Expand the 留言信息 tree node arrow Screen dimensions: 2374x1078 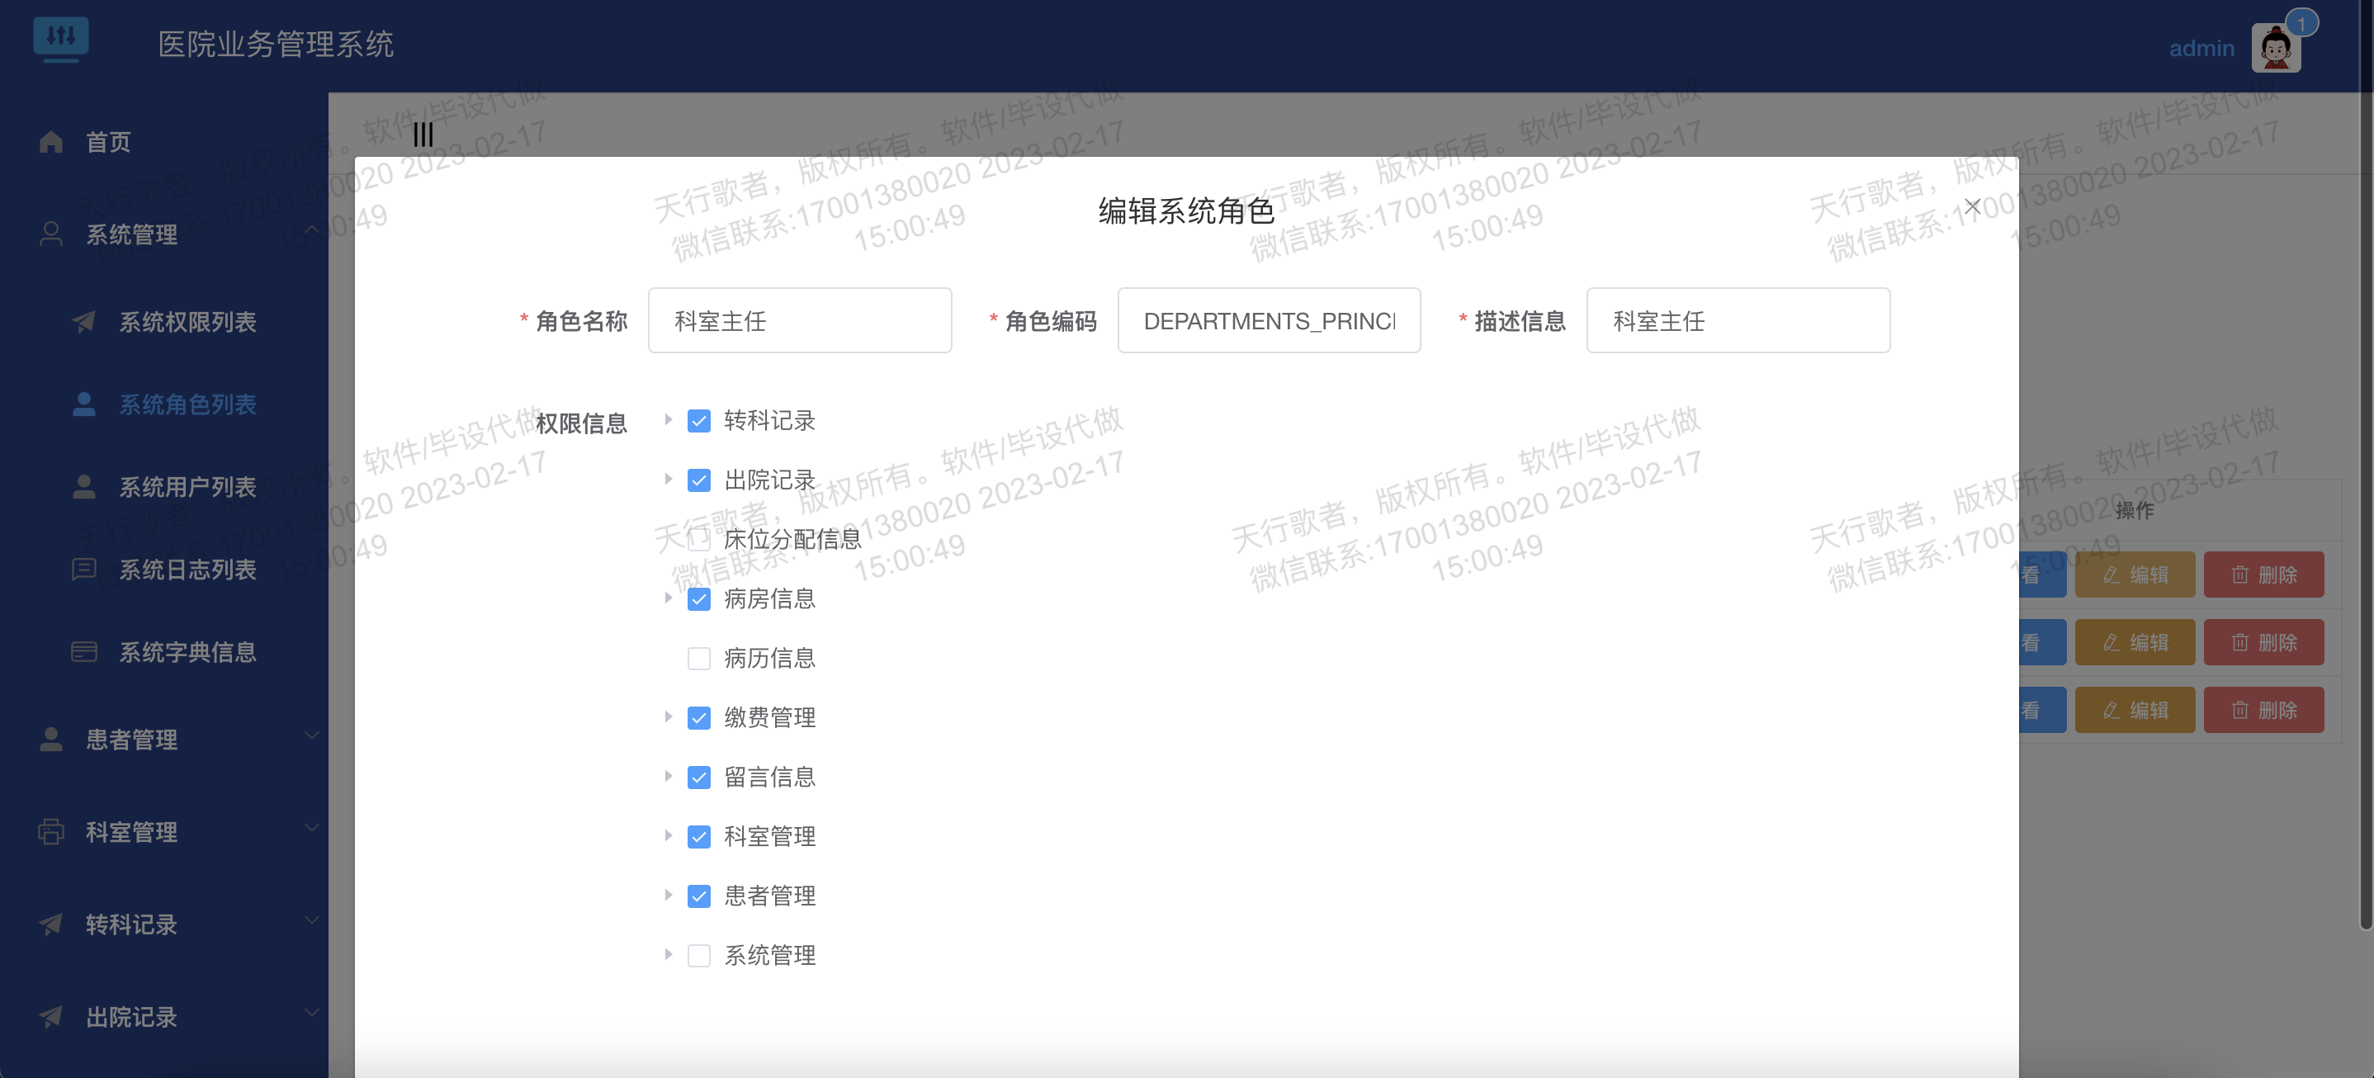[668, 777]
